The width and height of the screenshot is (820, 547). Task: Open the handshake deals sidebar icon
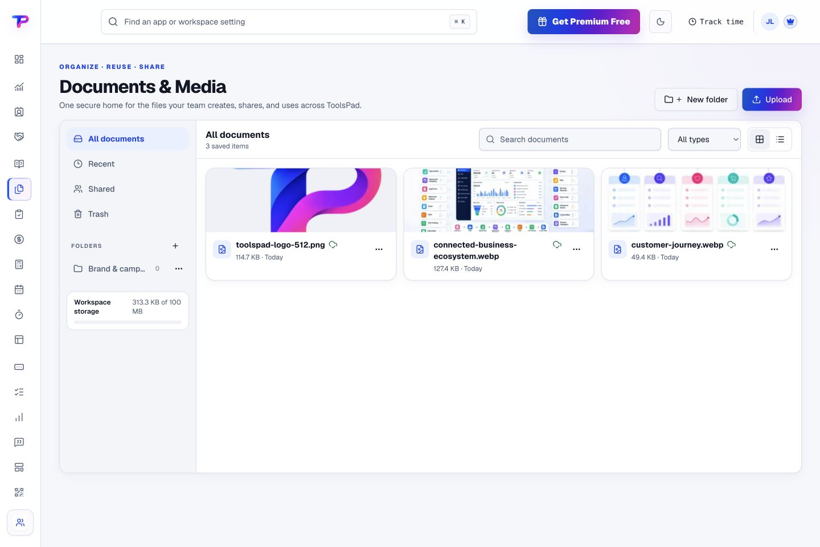pyautogui.click(x=19, y=137)
